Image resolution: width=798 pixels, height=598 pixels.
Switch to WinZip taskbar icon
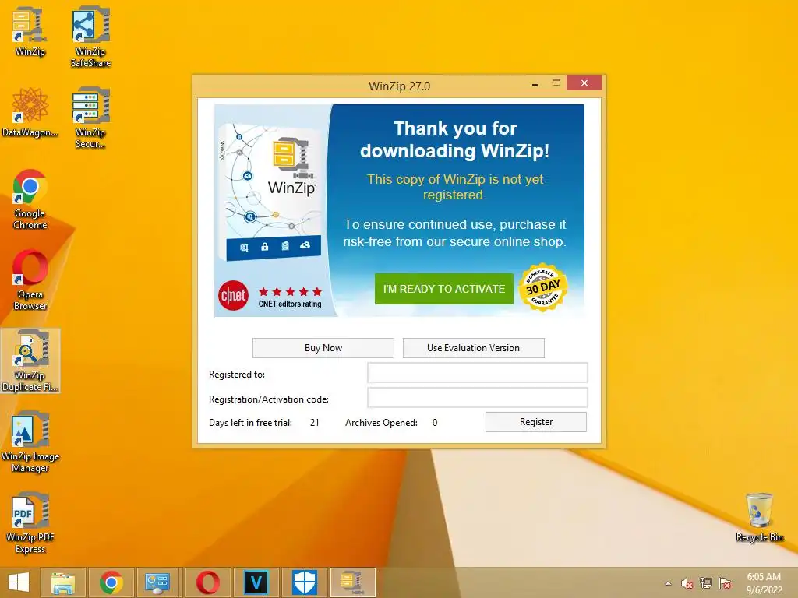tap(353, 582)
